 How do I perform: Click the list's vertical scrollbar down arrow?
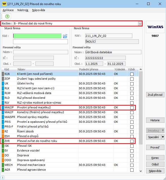(141, 171)
